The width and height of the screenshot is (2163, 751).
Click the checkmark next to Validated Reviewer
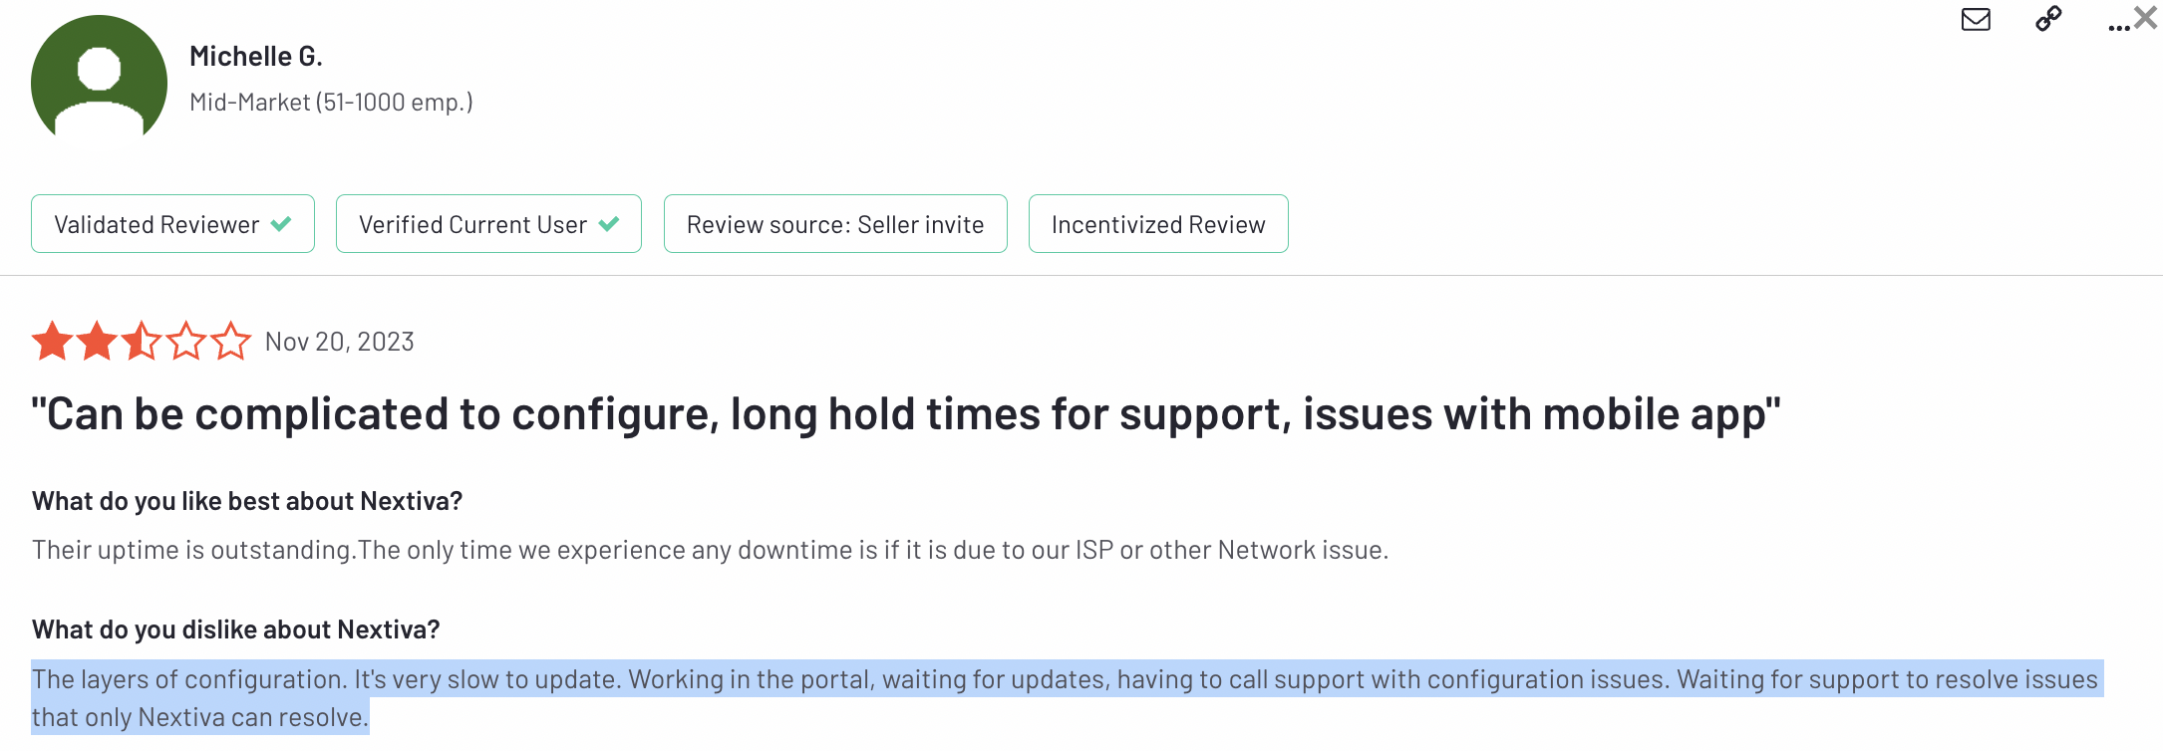tap(281, 224)
